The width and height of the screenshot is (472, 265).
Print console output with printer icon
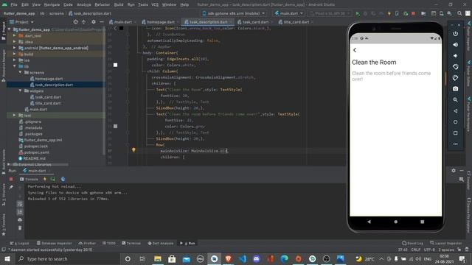tap(20, 220)
